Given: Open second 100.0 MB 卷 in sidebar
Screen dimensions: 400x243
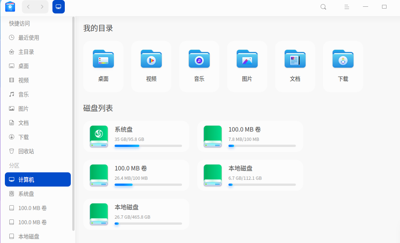Looking at the screenshot, I should [x=38, y=222].
